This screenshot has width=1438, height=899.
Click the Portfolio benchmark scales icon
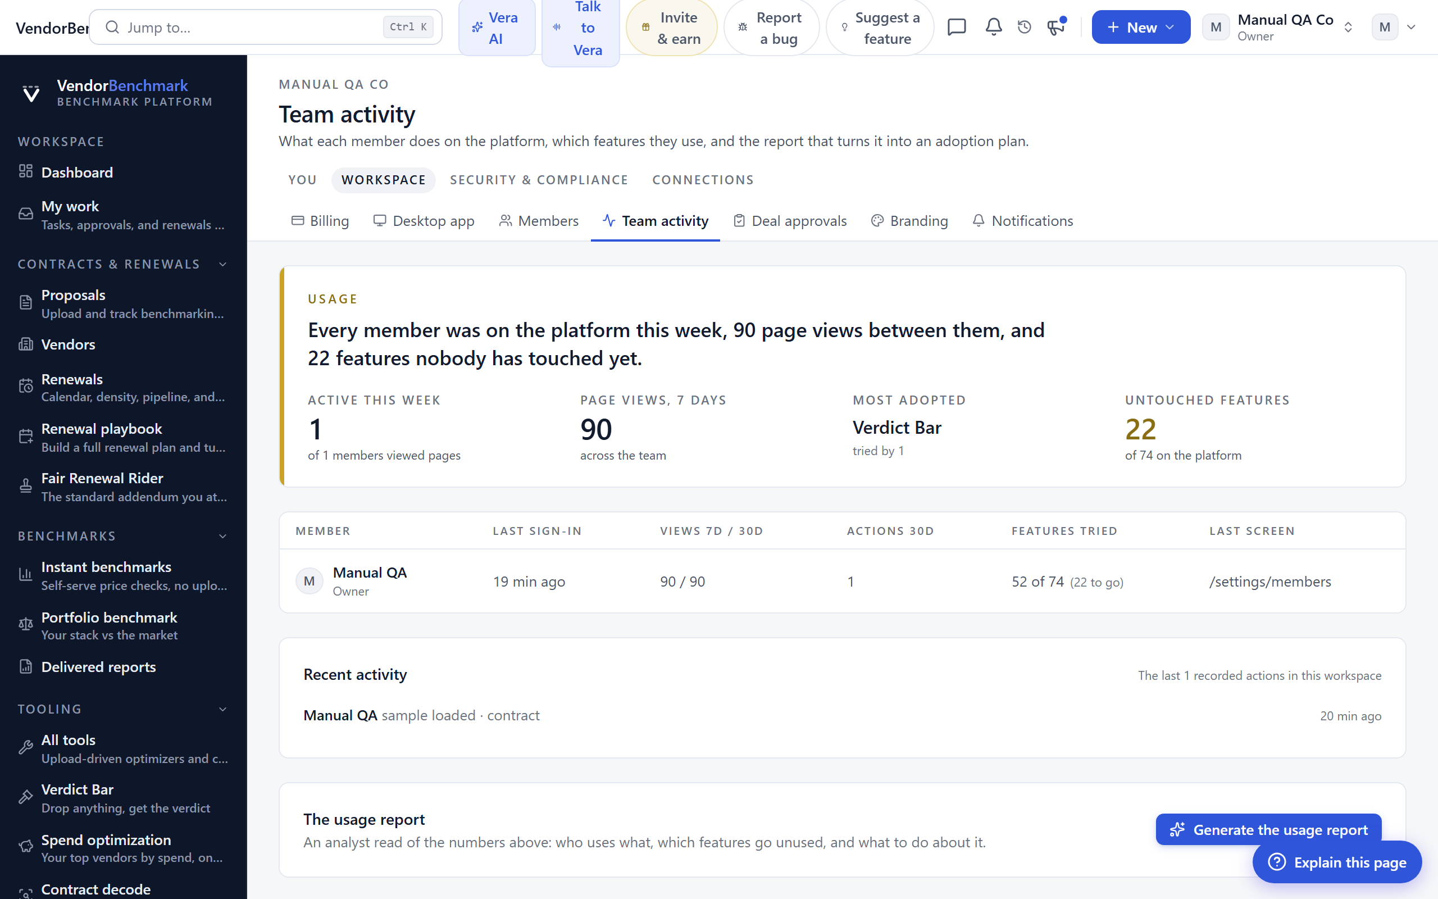click(x=25, y=625)
